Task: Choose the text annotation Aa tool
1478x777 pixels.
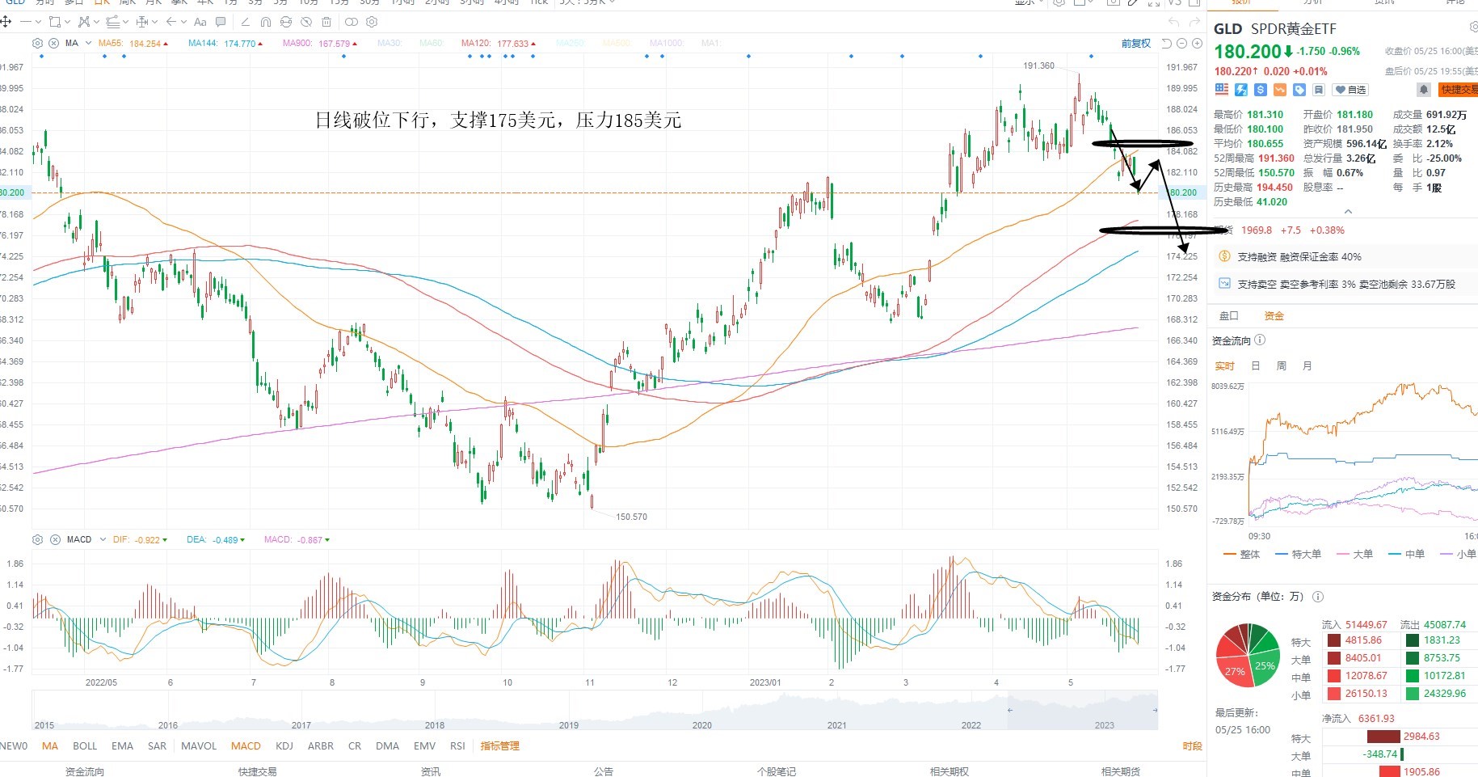Action: pos(200,22)
